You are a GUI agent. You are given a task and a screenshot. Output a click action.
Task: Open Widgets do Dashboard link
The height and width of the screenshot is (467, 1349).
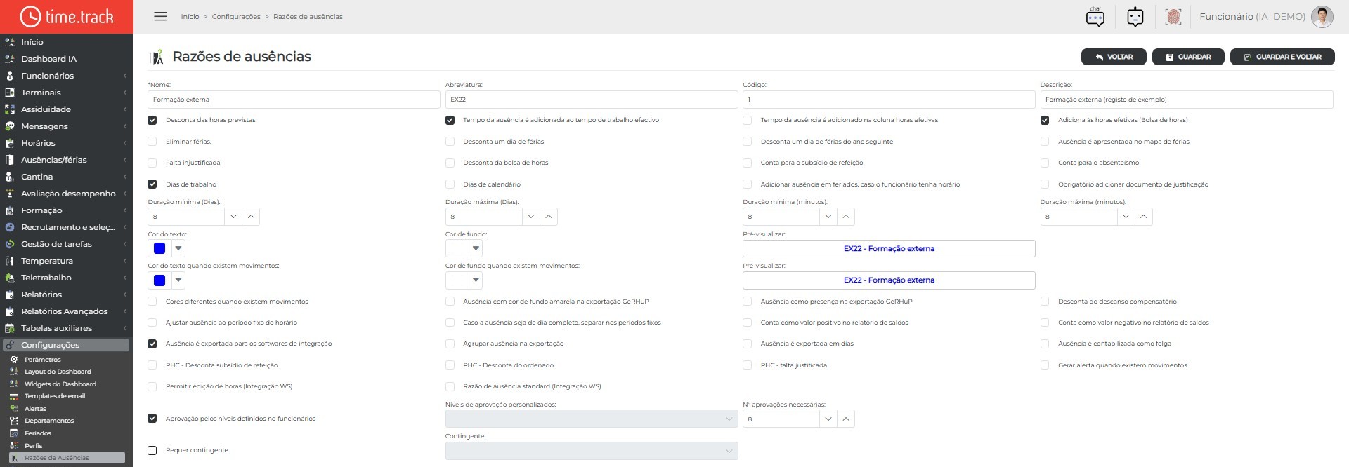(60, 384)
